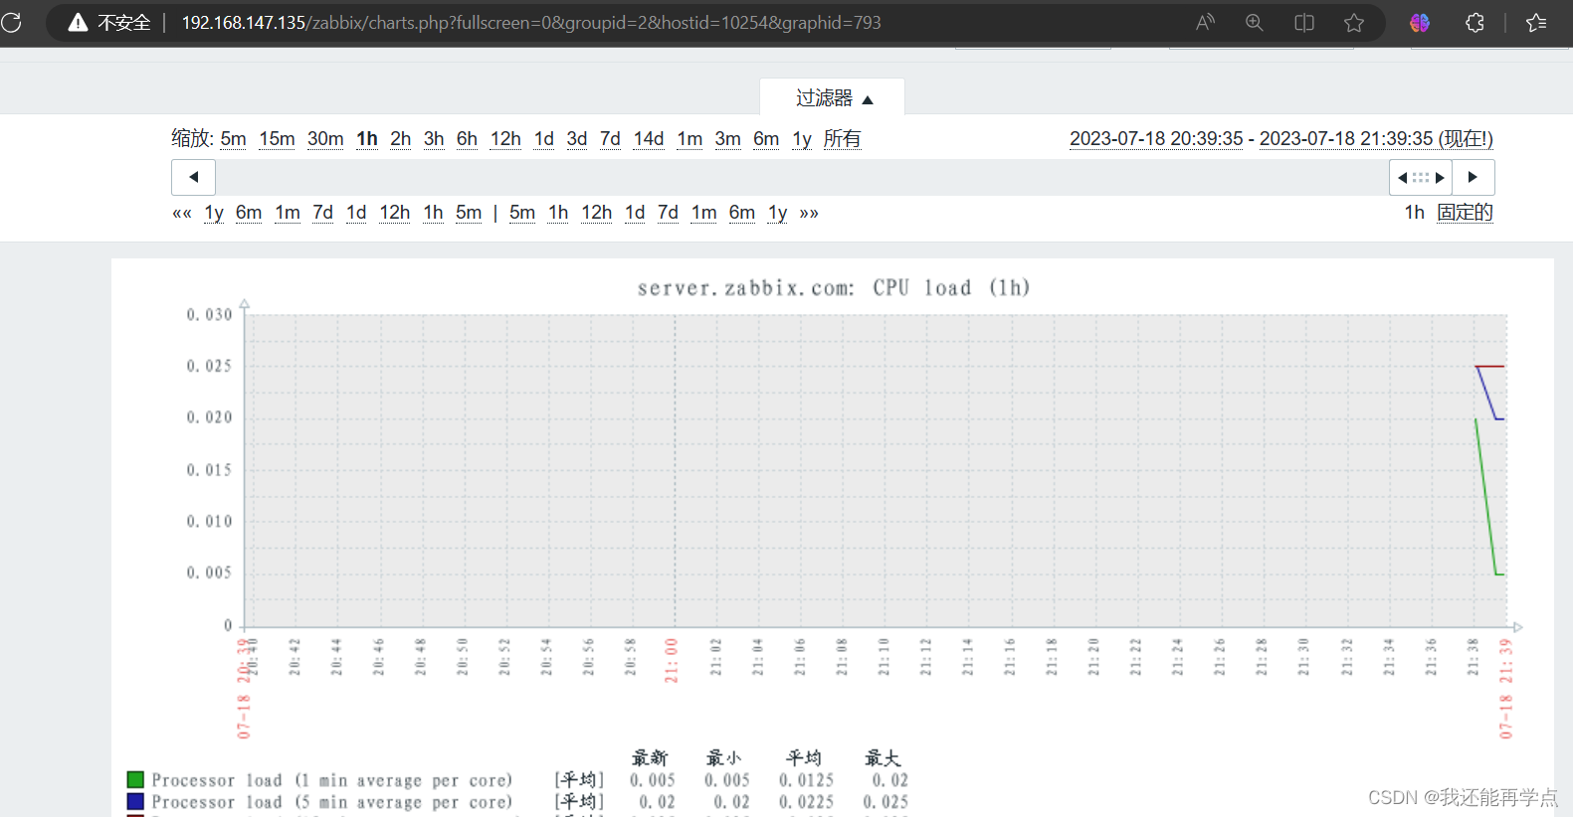This screenshot has height=817, width=1573.
Task: Shift time period forward by 12h
Action: 596,213
